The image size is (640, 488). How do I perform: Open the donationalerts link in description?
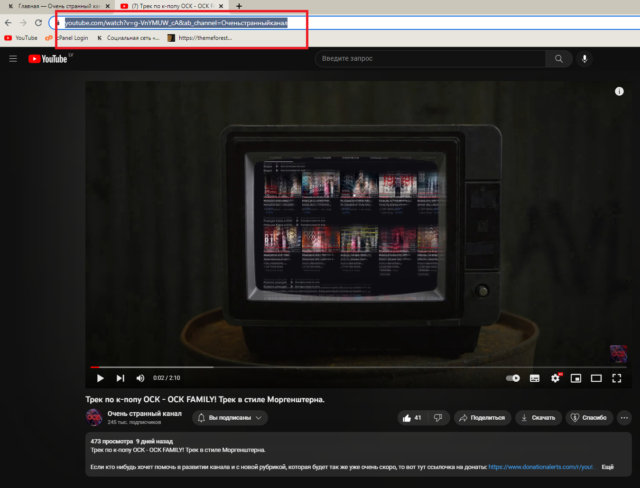[541, 467]
